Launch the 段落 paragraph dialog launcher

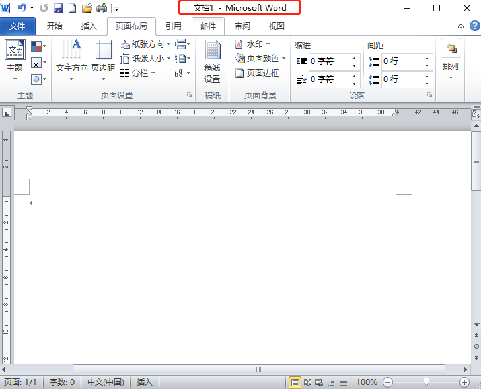pyautogui.click(x=429, y=95)
